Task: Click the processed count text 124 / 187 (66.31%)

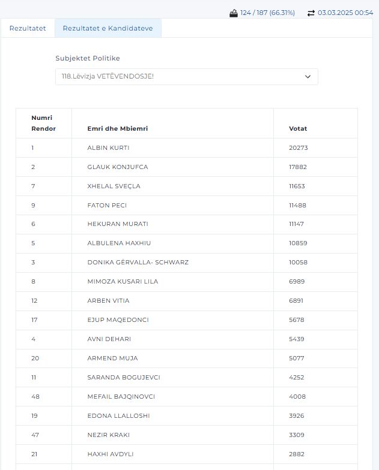Action: click(267, 13)
